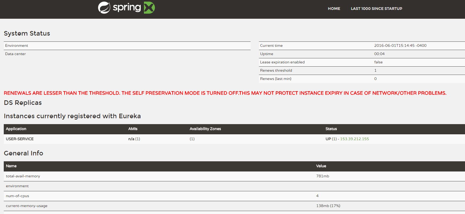Click the DS Replicas heading

(23, 103)
